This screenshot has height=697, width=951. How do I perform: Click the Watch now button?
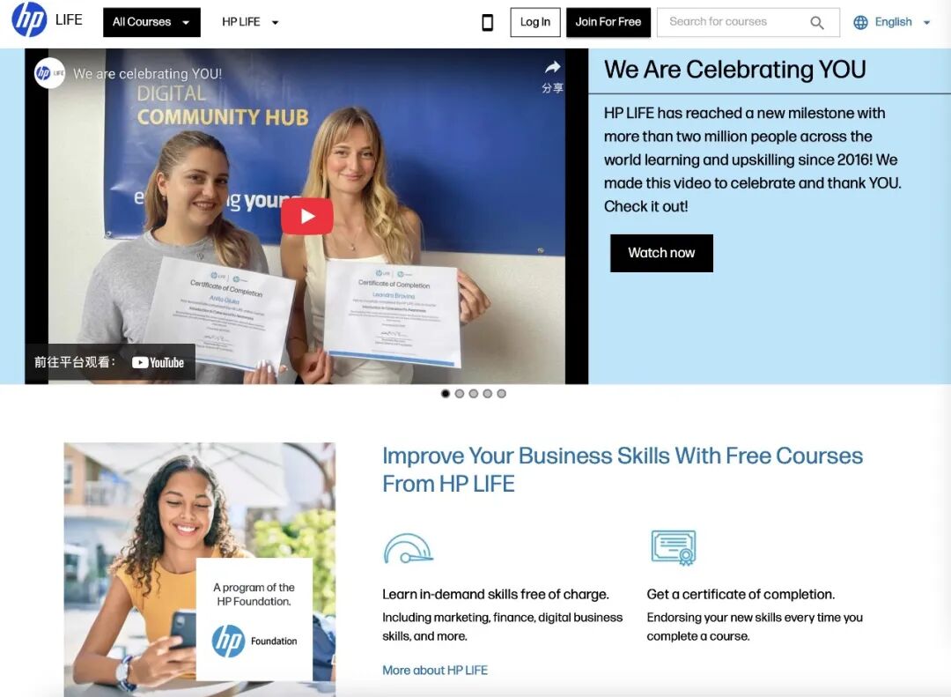[x=661, y=253]
